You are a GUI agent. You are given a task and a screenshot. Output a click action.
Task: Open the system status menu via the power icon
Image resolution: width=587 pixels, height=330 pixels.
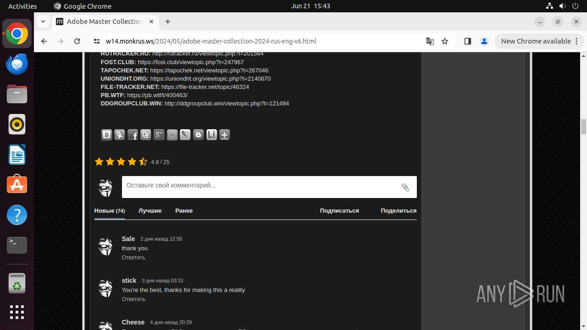click(576, 6)
